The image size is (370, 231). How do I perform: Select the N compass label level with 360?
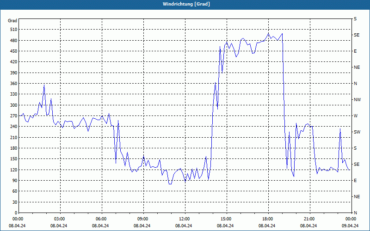(356, 84)
